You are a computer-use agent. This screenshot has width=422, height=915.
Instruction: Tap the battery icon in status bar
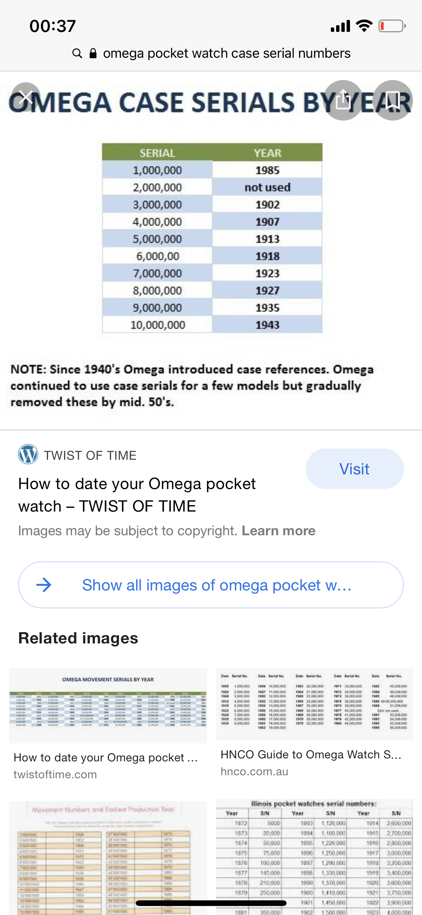tap(392, 26)
